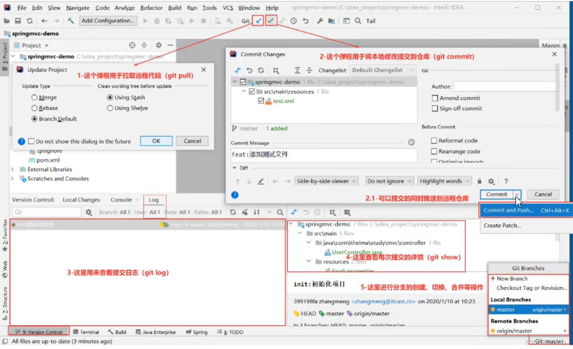
Task: Click help question mark in Diff toolbar
Action: tap(506, 181)
